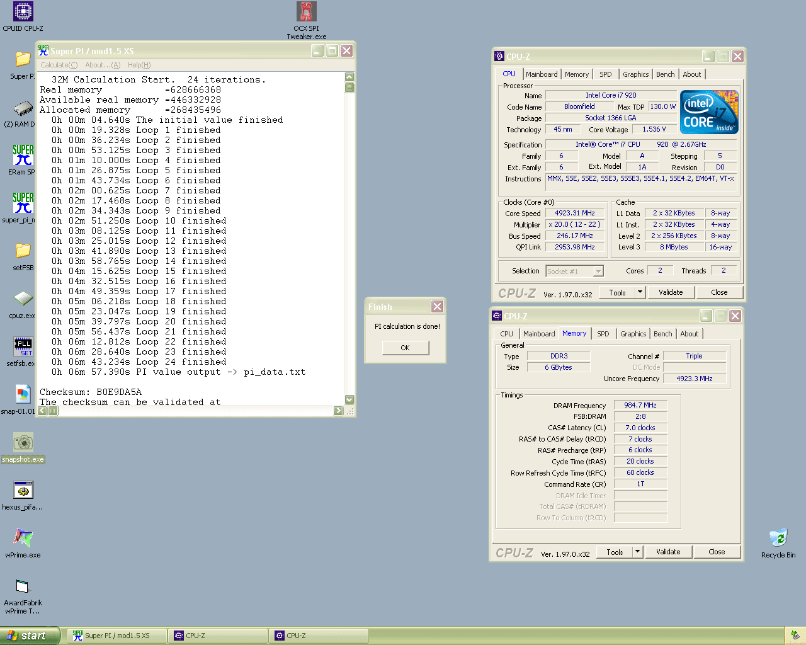
Task: Click OK in the Finish dialog
Action: pos(405,348)
